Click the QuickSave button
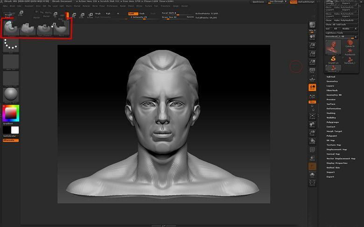 tap(259, 2)
